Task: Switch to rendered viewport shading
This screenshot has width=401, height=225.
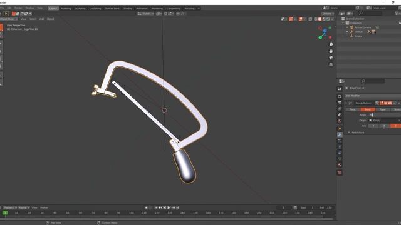Action: (x=328, y=19)
